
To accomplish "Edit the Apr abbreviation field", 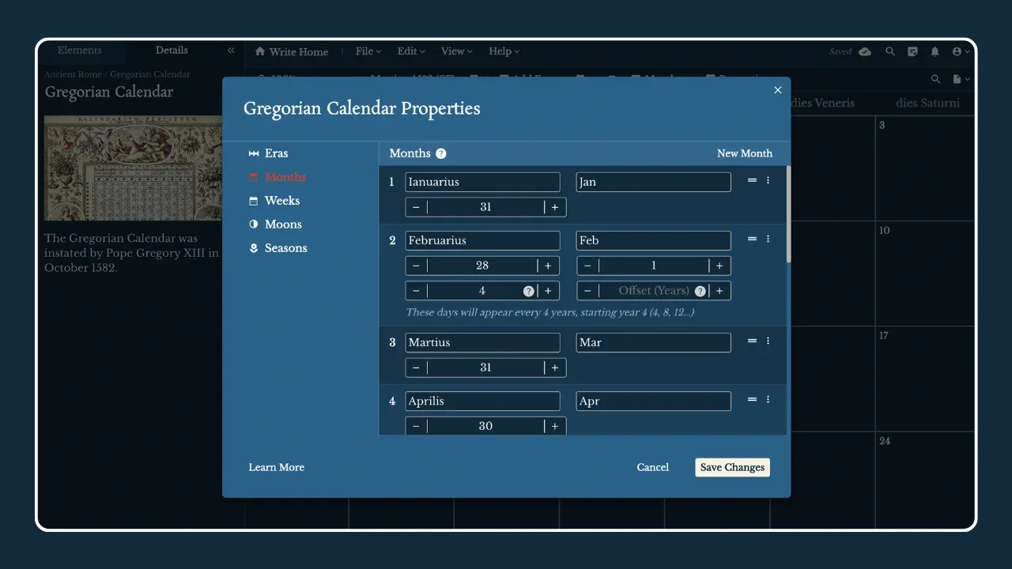I will click(653, 401).
